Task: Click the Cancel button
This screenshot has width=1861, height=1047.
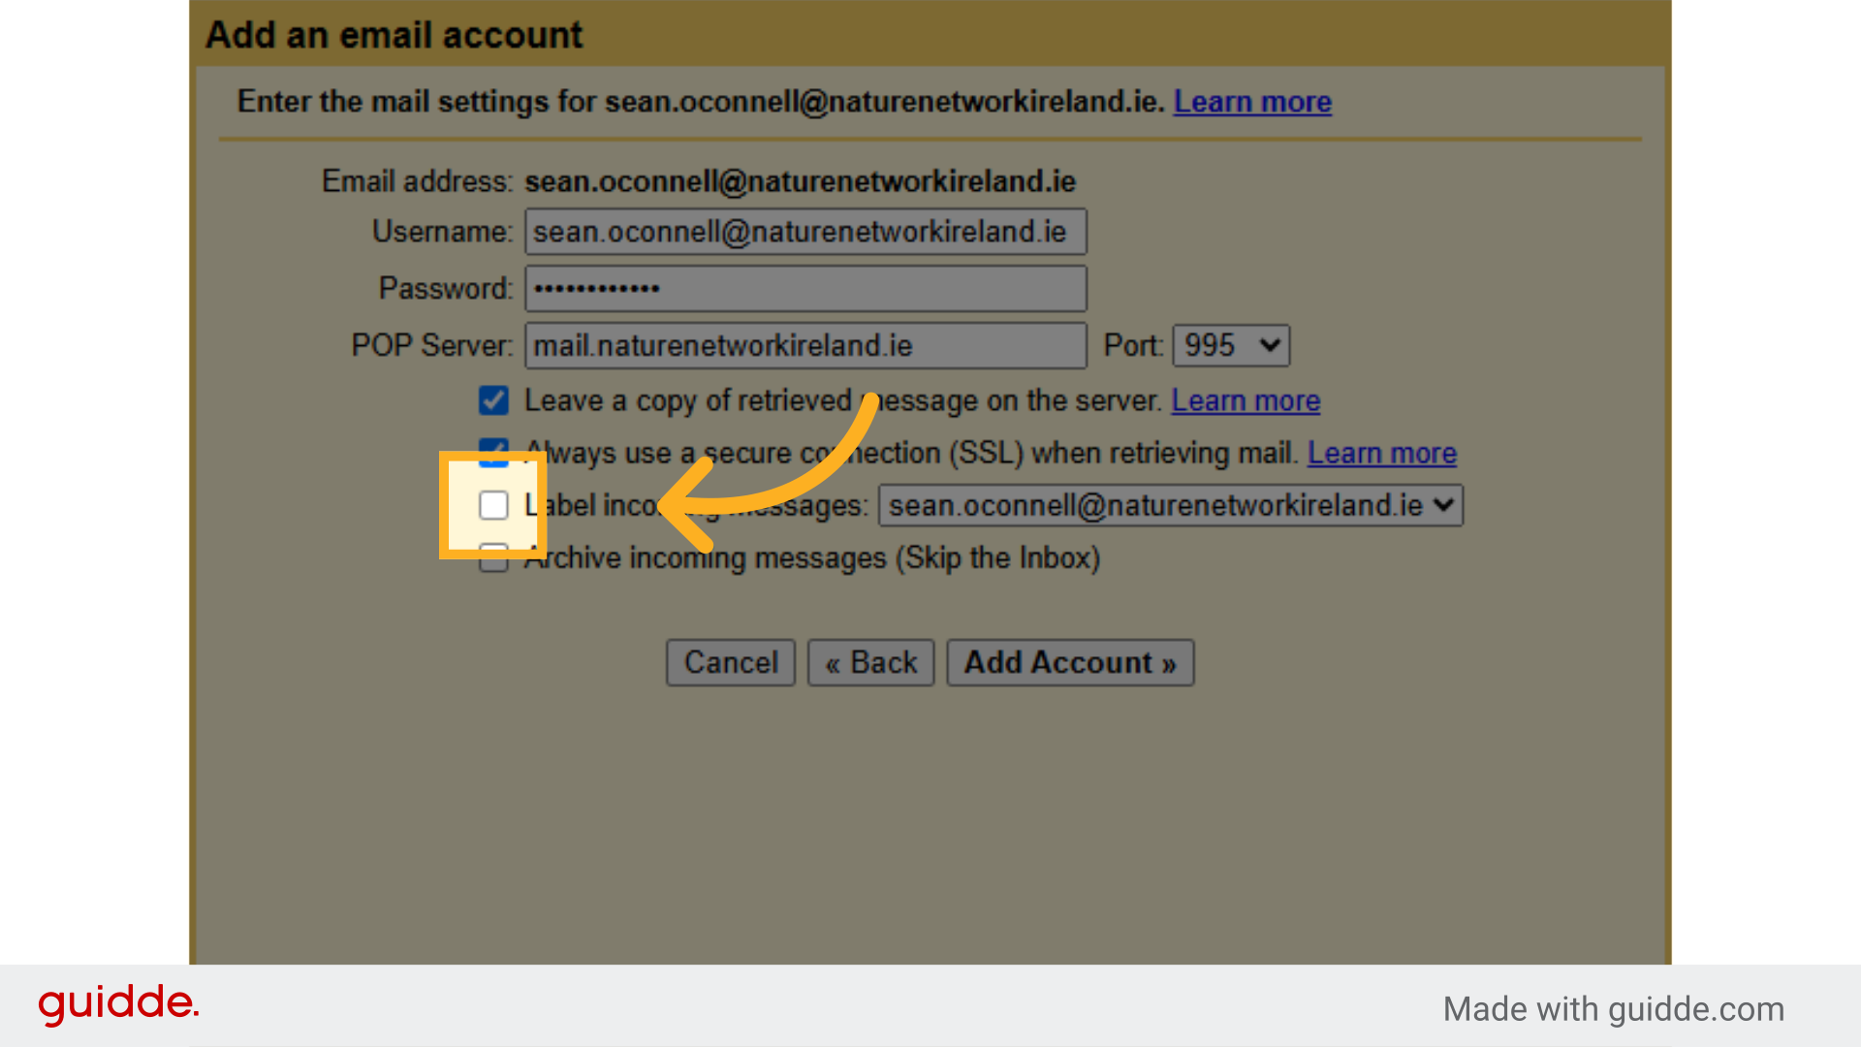Action: click(x=730, y=662)
